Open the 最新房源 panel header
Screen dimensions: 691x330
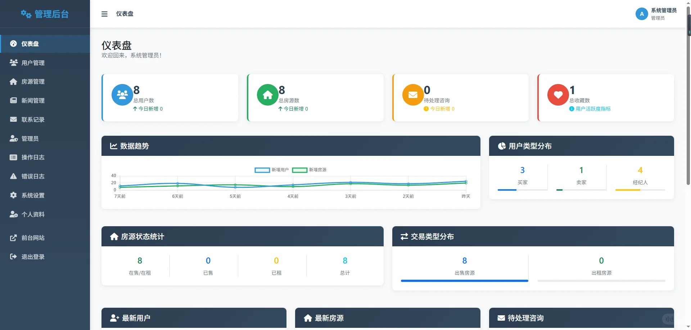[329, 318]
